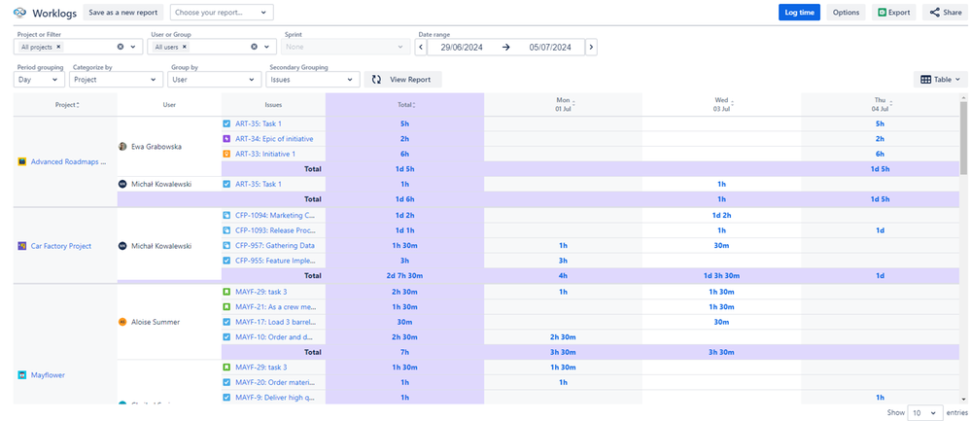Click the Log time button
This screenshot has height=421, width=971.
click(x=800, y=13)
